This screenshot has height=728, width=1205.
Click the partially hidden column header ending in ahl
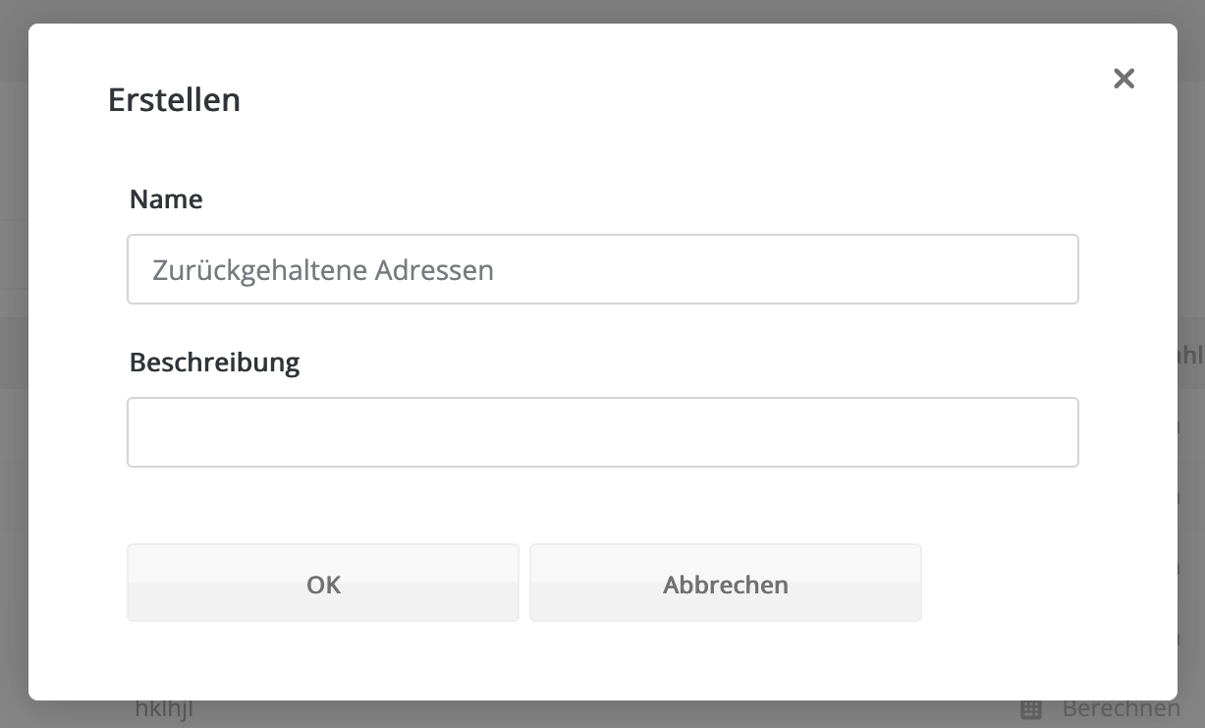[1190, 355]
